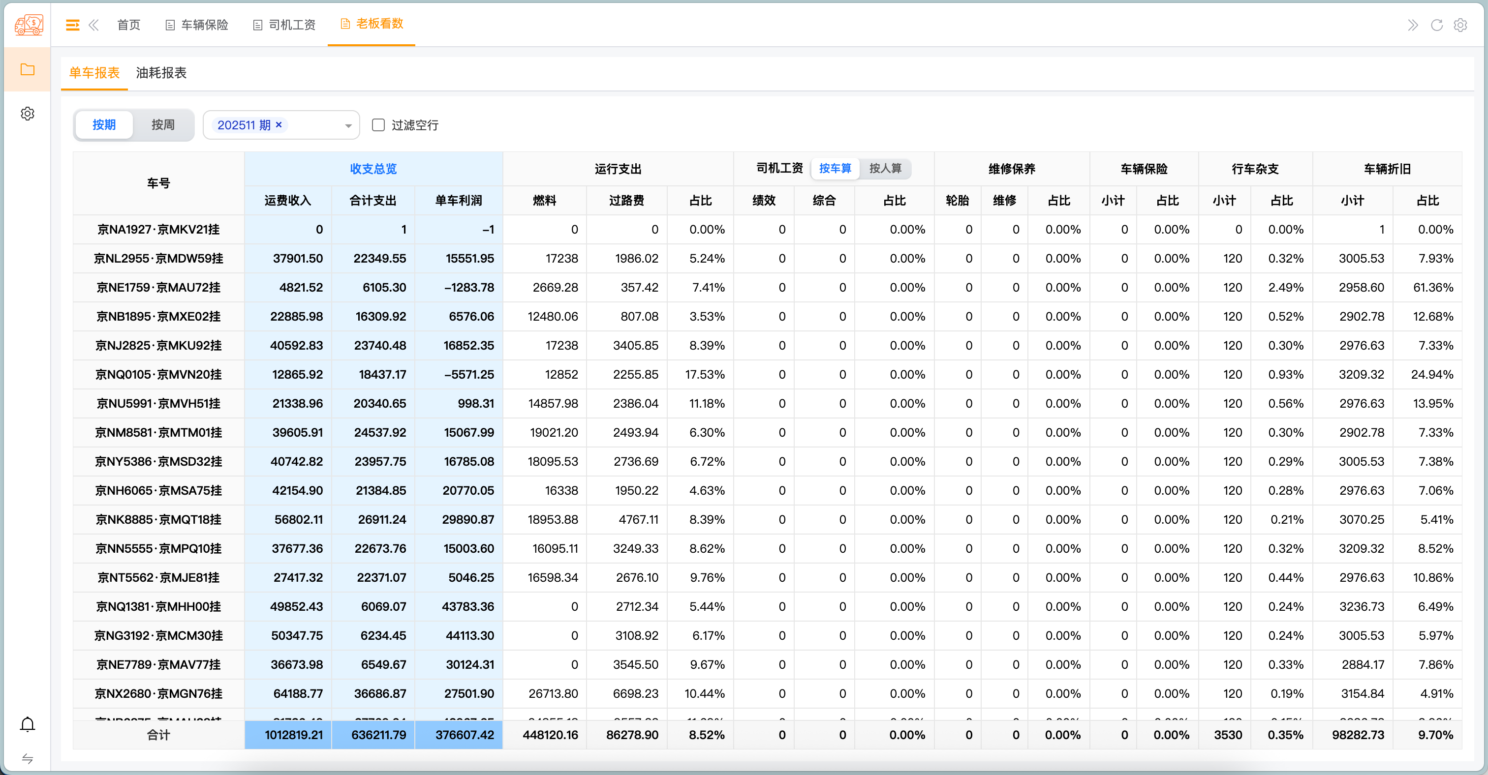The width and height of the screenshot is (1488, 775).
Task: Switch to 油耗报表 tab
Action: (x=161, y=73)
